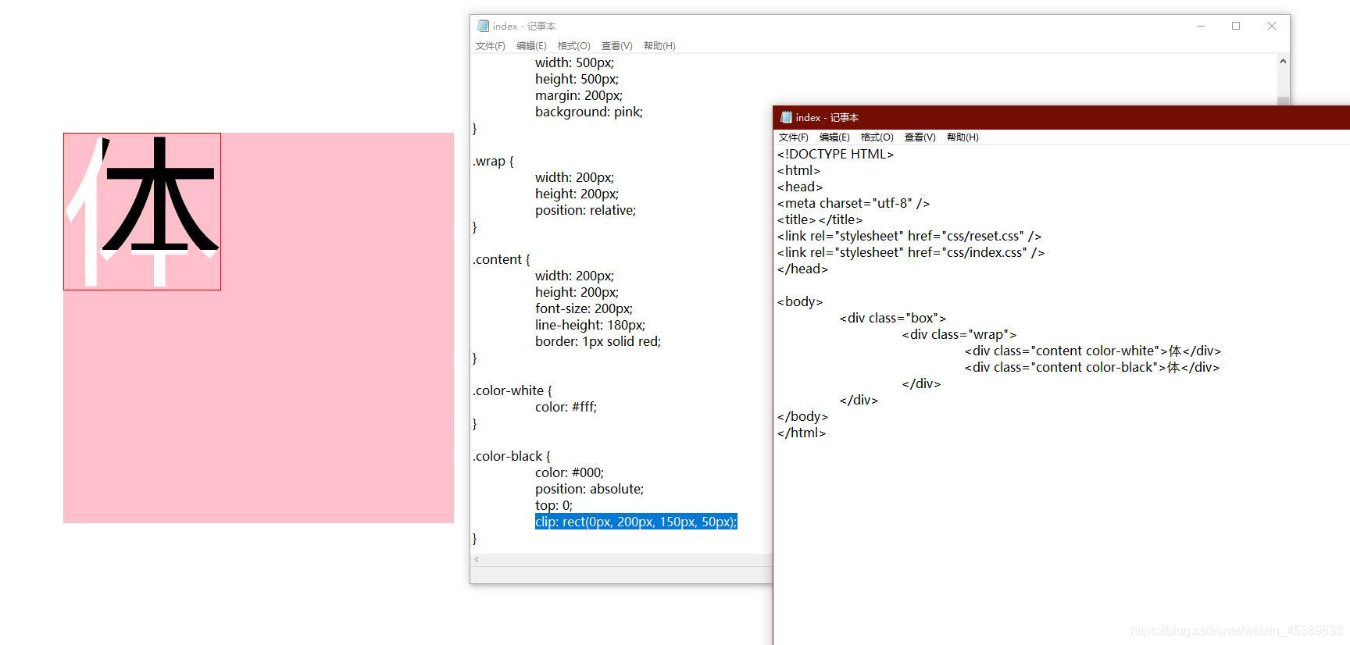
Task: Click the css/index.css link line
Action: tap(911, 252)
